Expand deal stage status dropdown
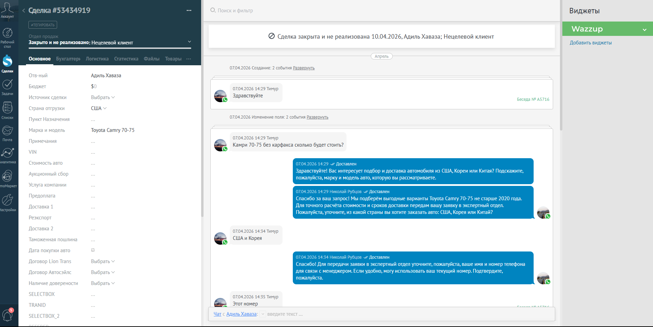This screenshot has height=327, width=653. pyautogui.click(x=190, y=42)
